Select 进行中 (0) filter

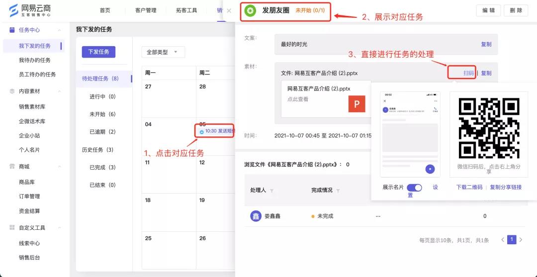click(103, 96)
